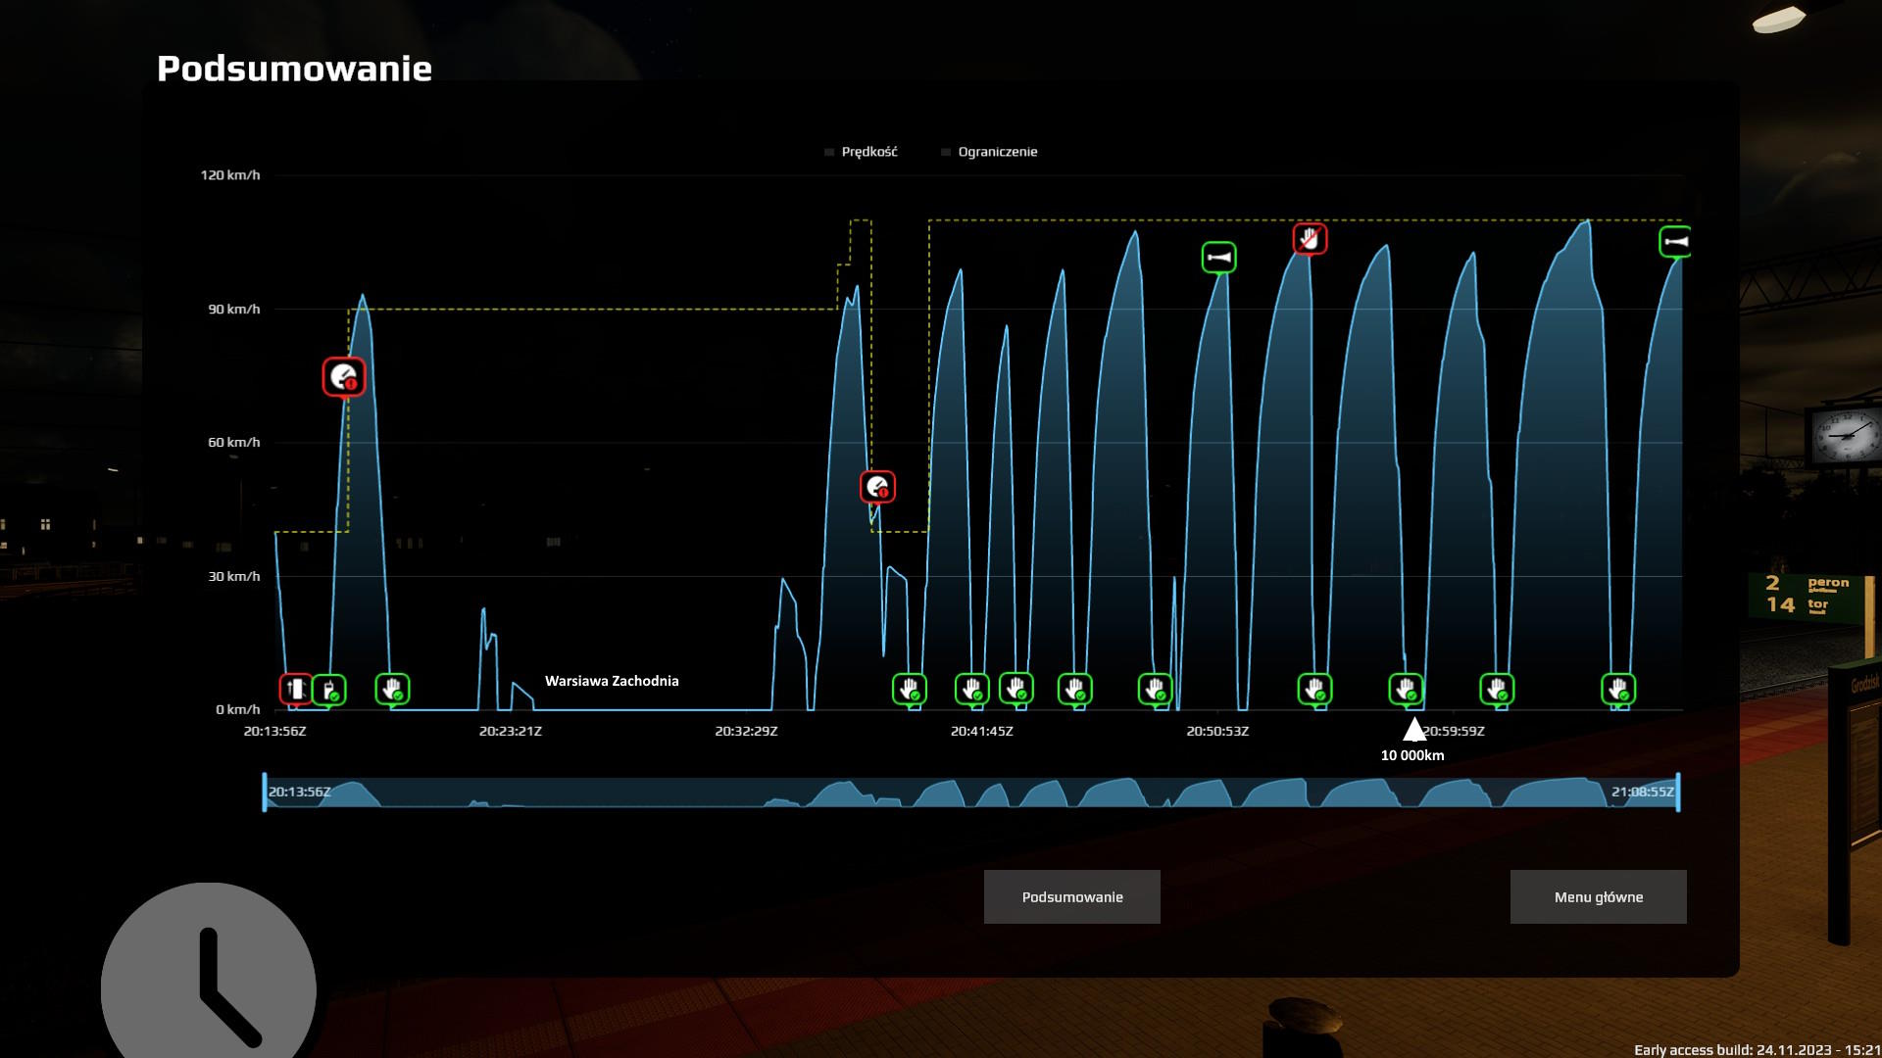Click the first green horn event icon
The image size is (1882, 1058).
[x=1218, y=258]
